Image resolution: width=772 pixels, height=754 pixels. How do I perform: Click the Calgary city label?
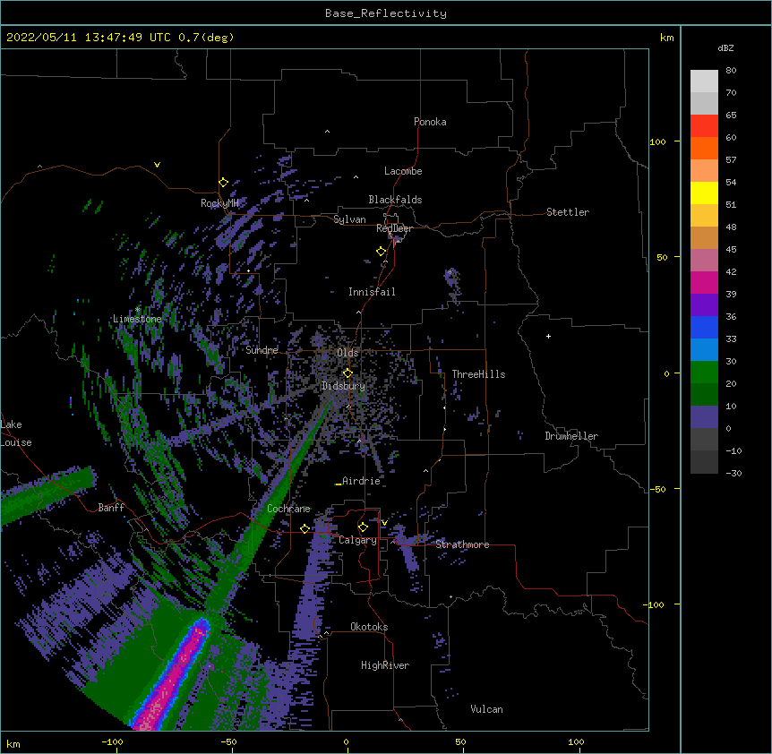357,540
